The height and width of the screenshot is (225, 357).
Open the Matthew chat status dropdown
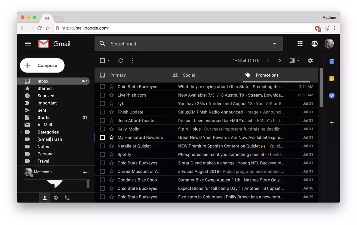(52, 172)
